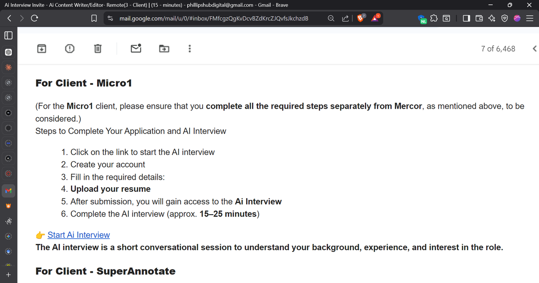Open the Brave Rewards triangle icon
Image resolution: width=539 pixels, height=283 pixels.
(x=376, y=18)
